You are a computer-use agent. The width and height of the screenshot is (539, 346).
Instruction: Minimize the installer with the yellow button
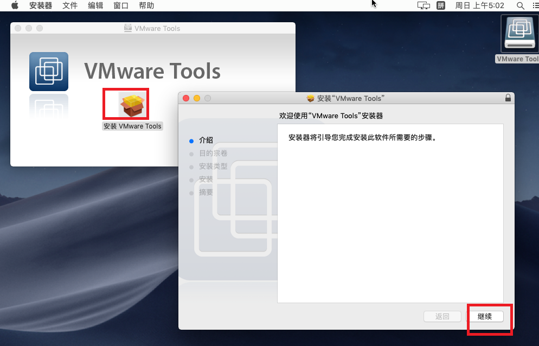(x=197, y=98)
